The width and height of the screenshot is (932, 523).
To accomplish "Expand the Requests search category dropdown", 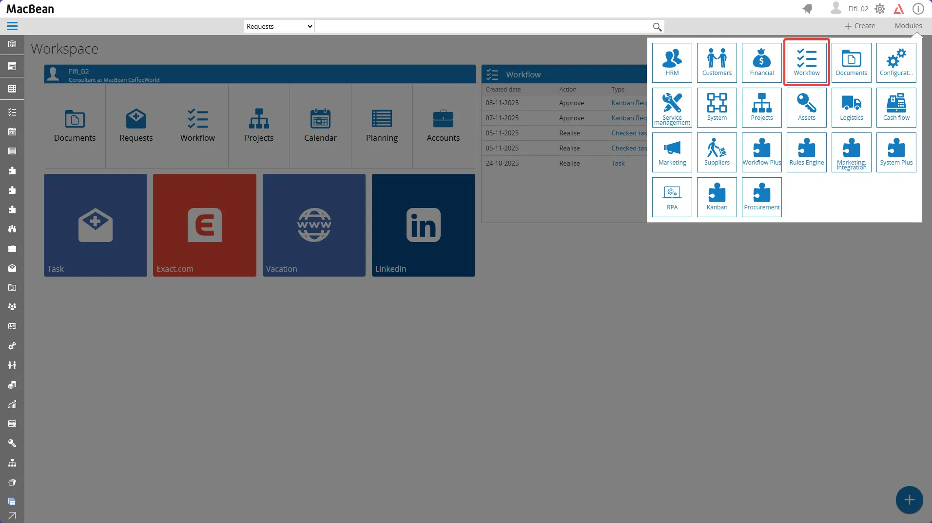I will [279, 26].
